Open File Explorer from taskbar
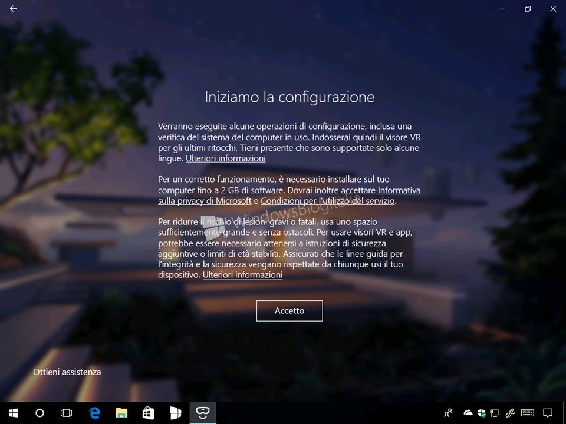Viewport: 566px width, 424px height. tap(121, 413)
